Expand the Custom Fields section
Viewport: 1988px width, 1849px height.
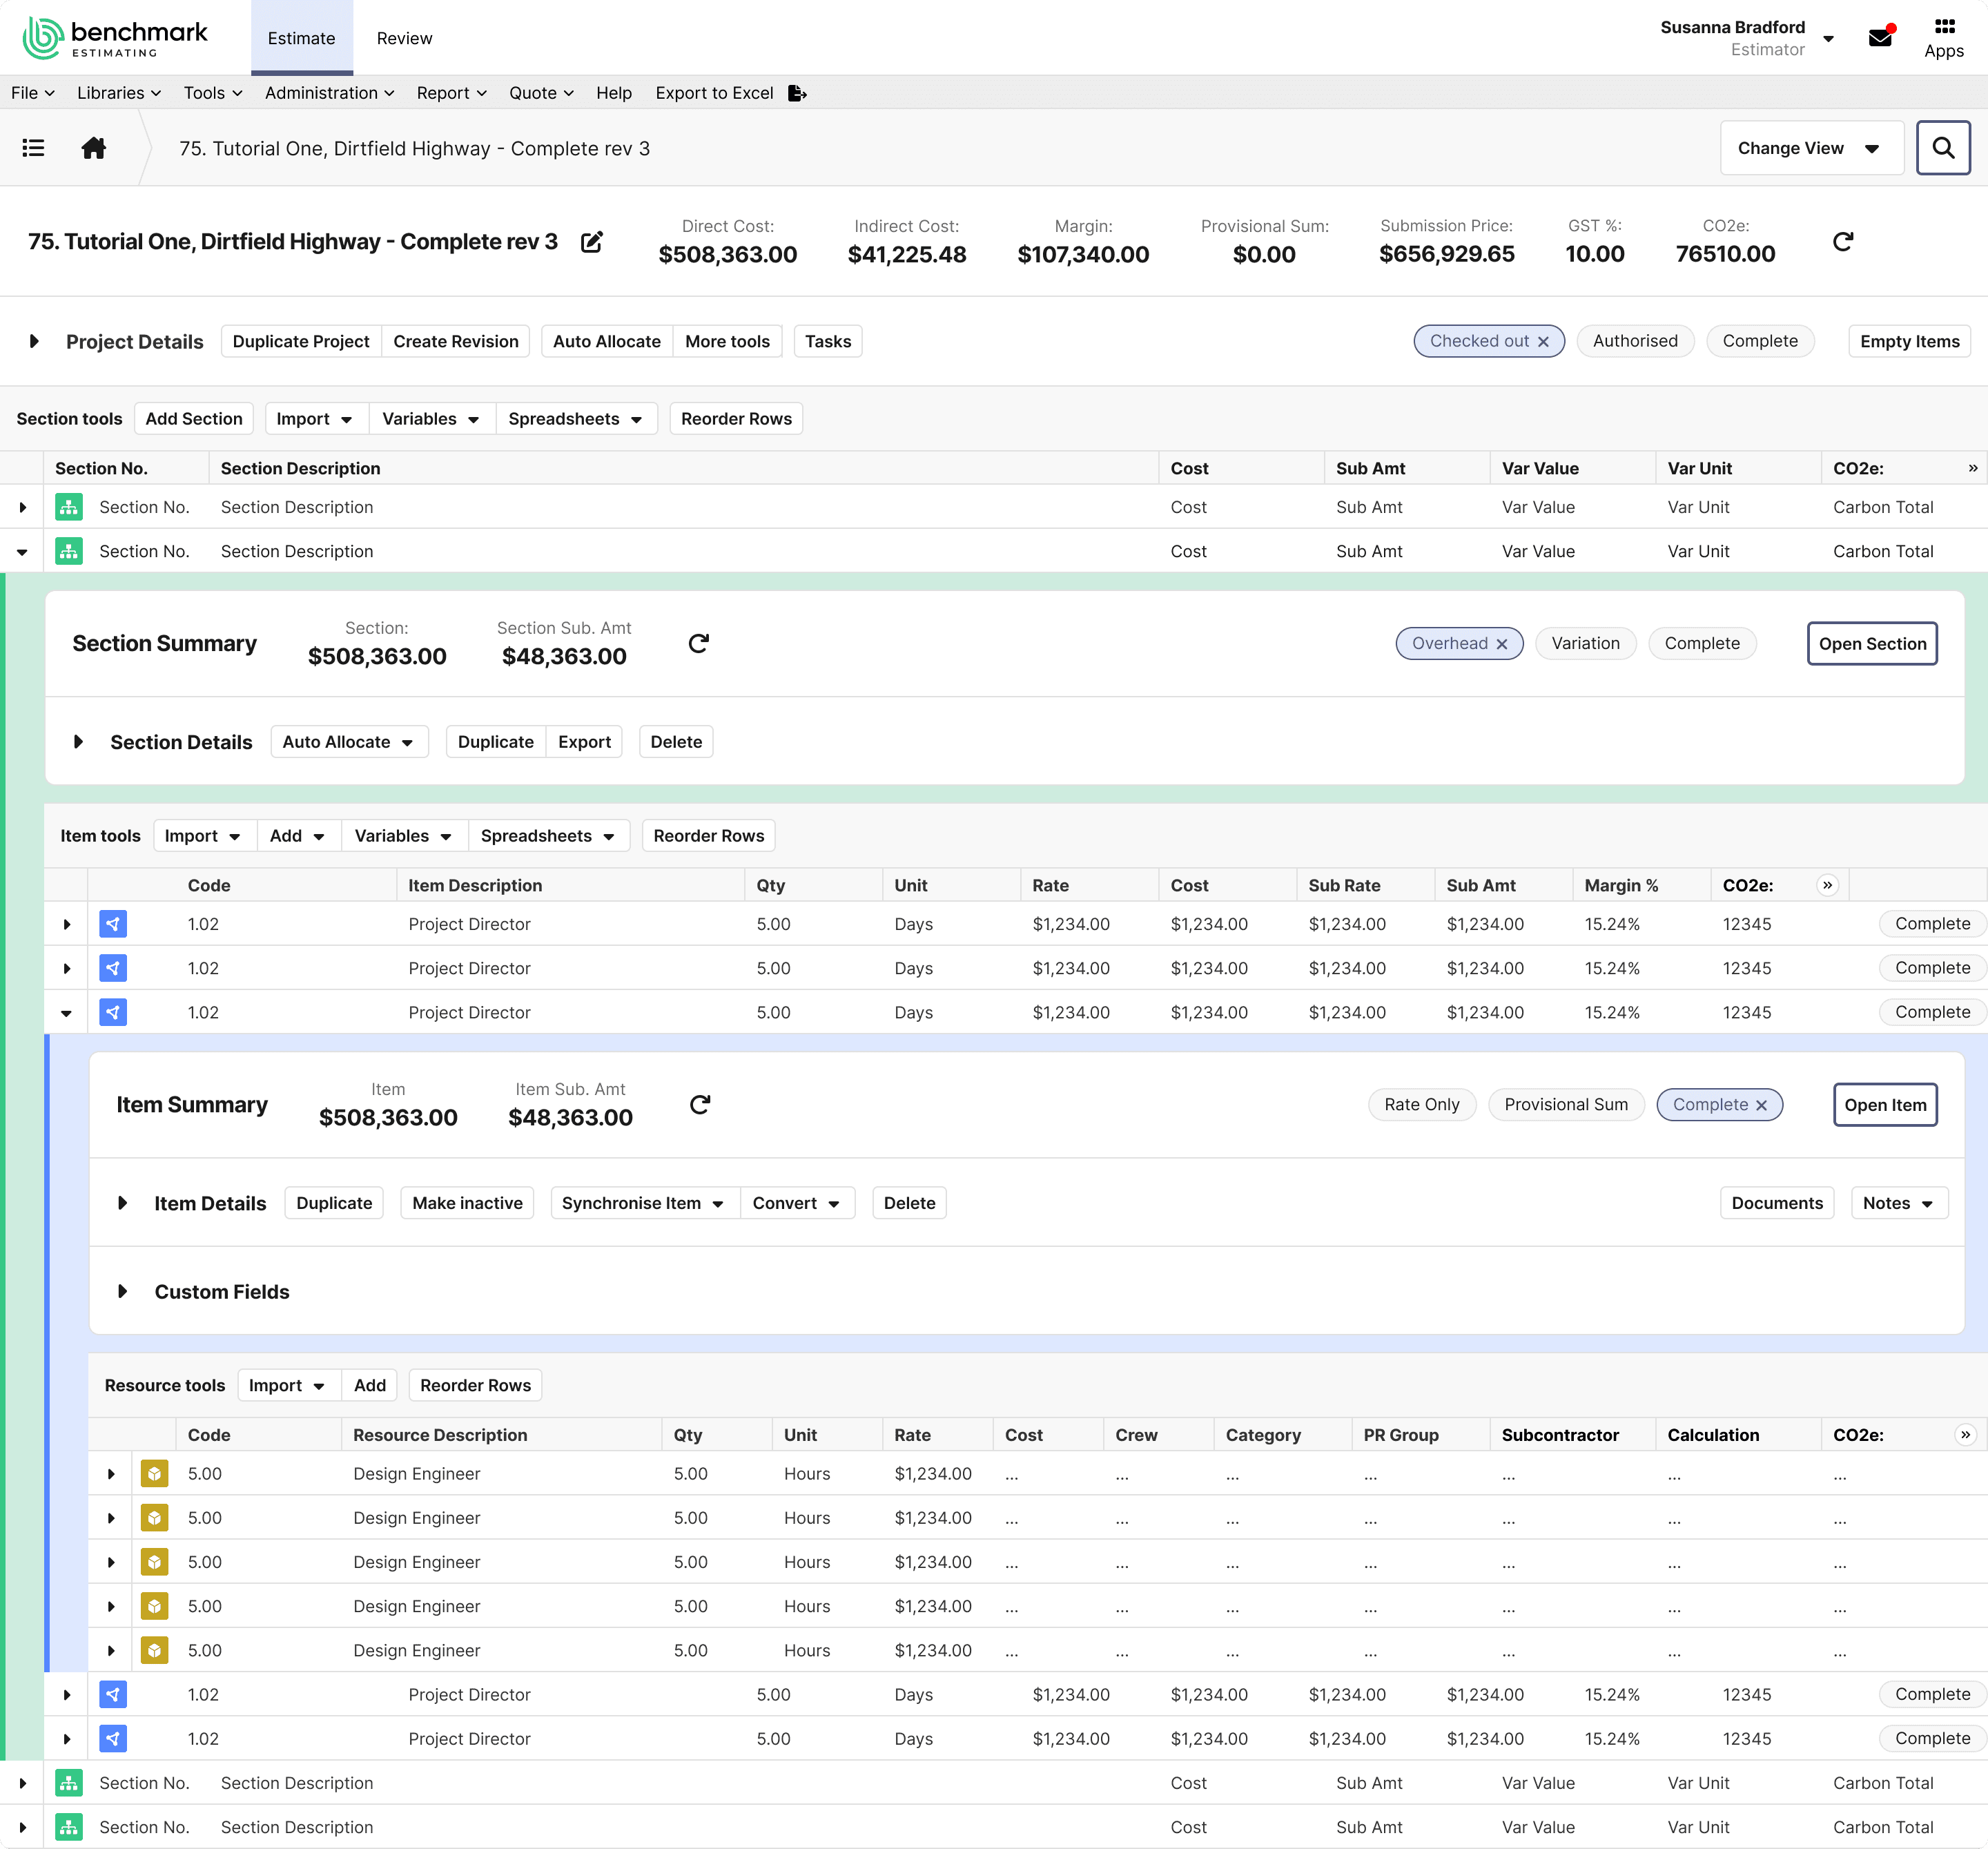(x=122, y=1291)
